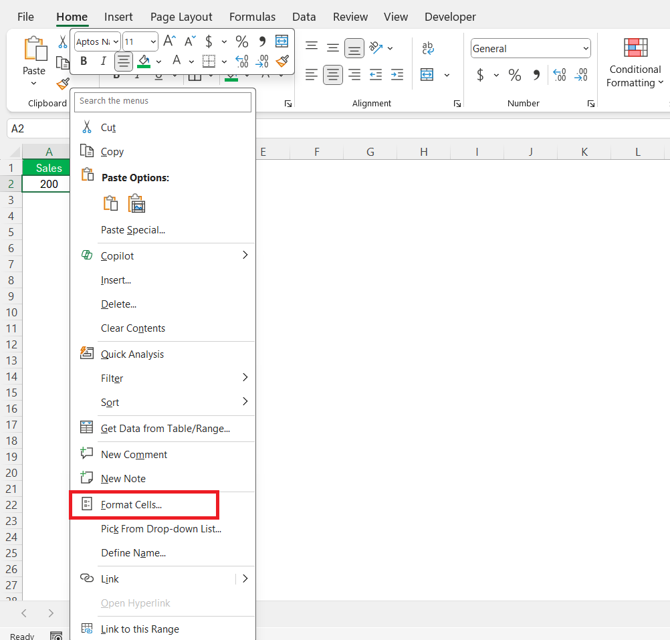This screenshot has height=640, width=670.
Task: Open the Number group dialog launcher
Action: 591,104
